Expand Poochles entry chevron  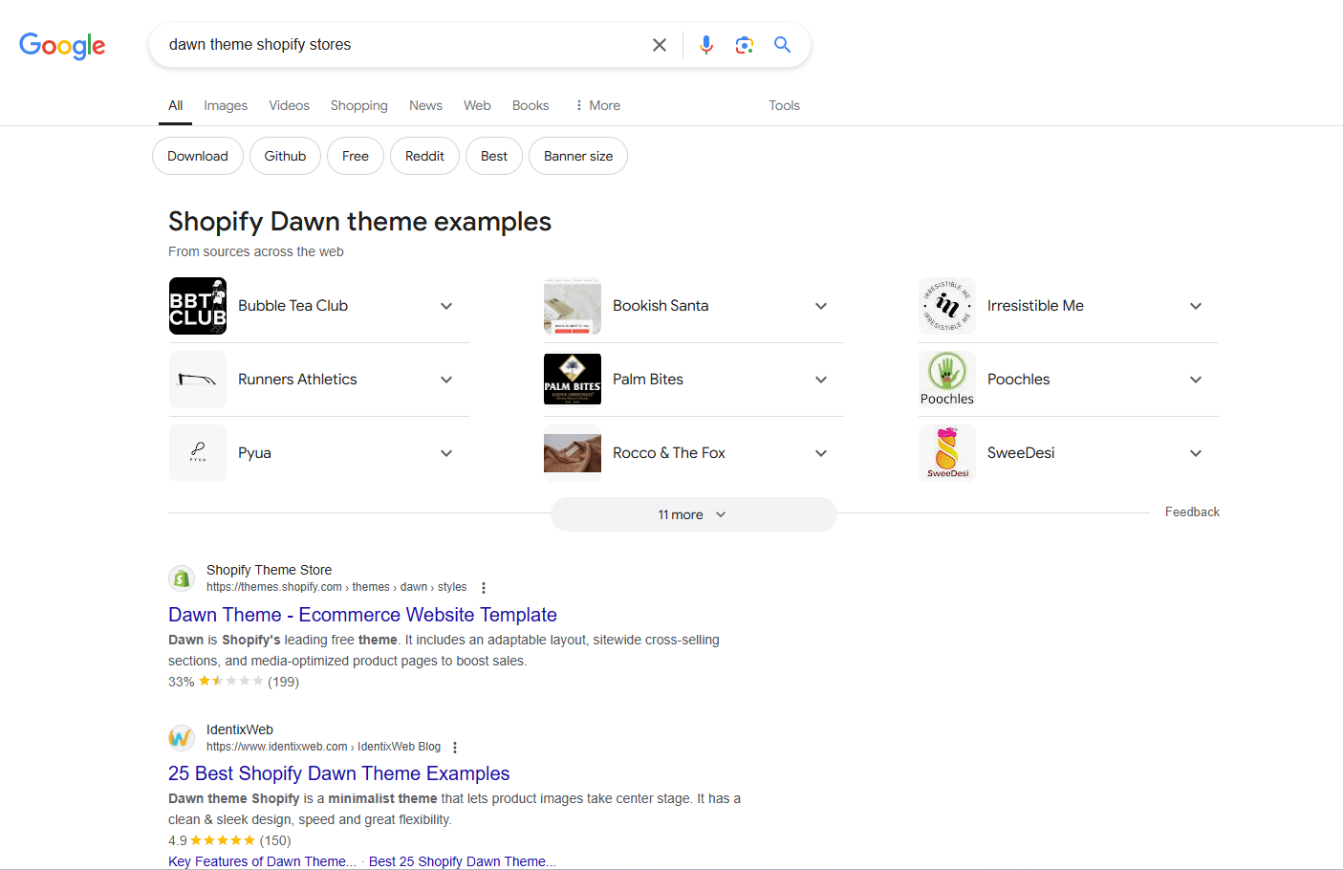point(1196,380)
